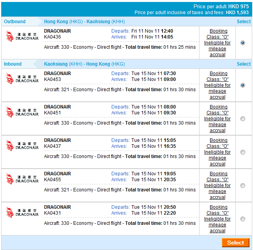Click the Dragonair logo for flight KA0453

(22, 79)
